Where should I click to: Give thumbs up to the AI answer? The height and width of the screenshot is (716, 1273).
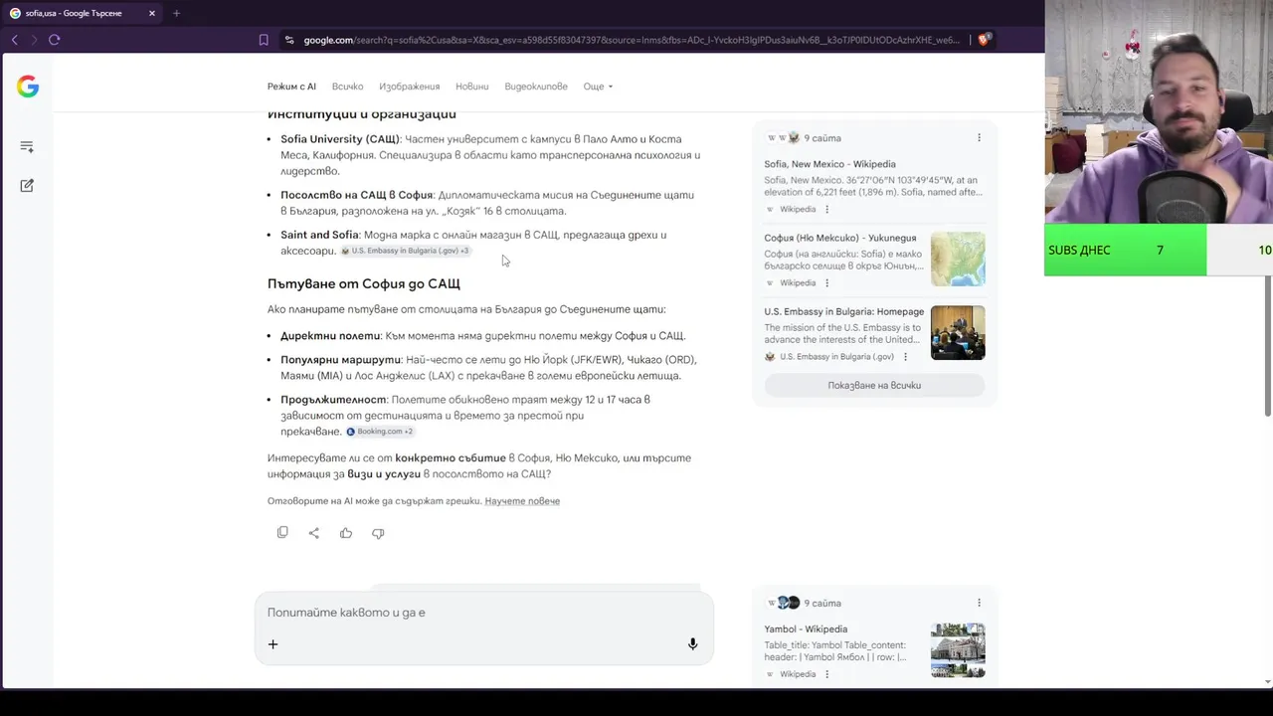(x=346, y=533)
